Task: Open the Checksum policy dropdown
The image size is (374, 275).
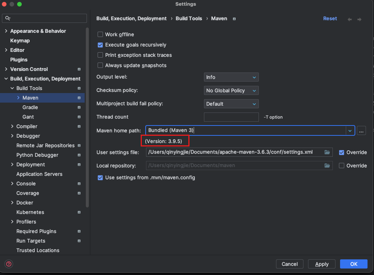Action: (x=231, y=90)
